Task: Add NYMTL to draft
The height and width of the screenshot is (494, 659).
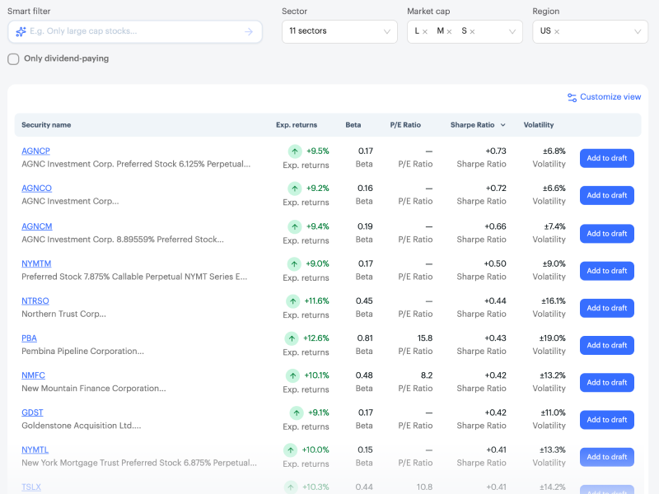Action: point(607,457)
